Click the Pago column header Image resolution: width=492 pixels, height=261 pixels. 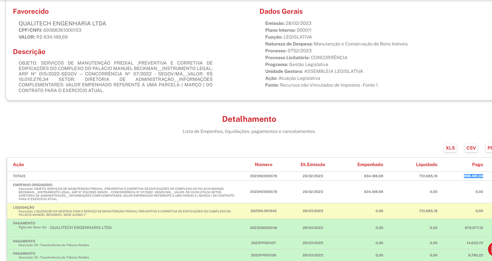[477, 164]
